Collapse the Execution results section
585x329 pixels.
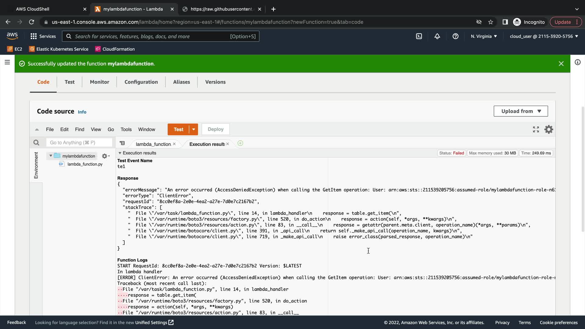[120, 153]
